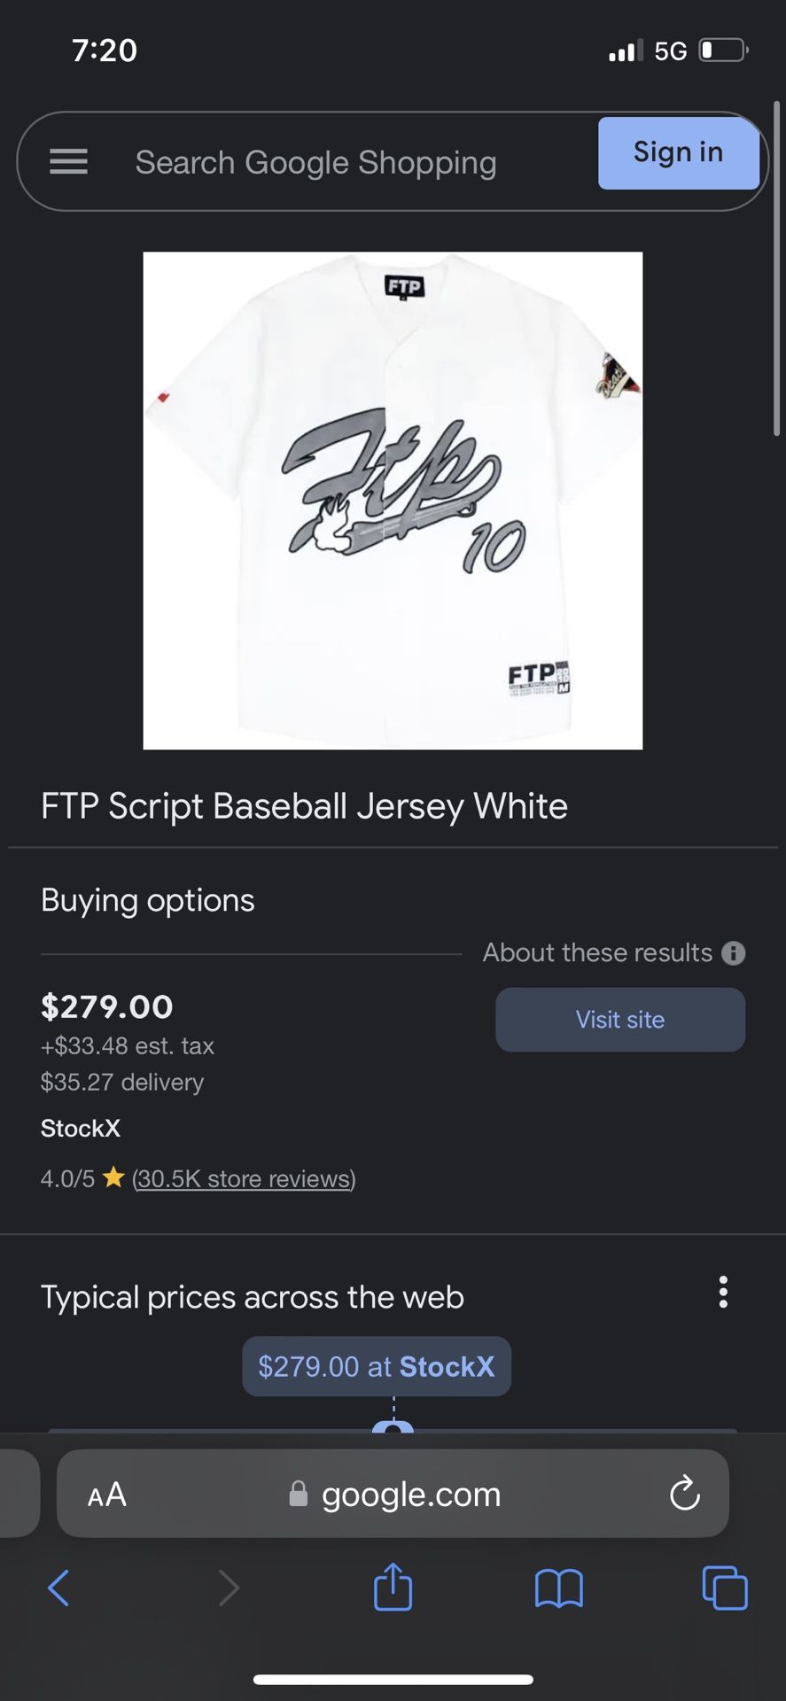Tap the Safari forward arrow
Screen dimensions: 786x1701
point(229,1588)
